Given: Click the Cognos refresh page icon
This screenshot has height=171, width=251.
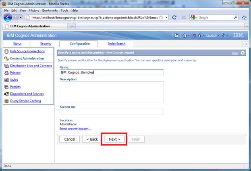Looking at the screenshot, I should coord(176,35).
